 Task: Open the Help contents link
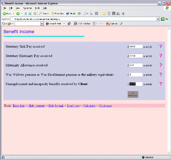point(37,106)
